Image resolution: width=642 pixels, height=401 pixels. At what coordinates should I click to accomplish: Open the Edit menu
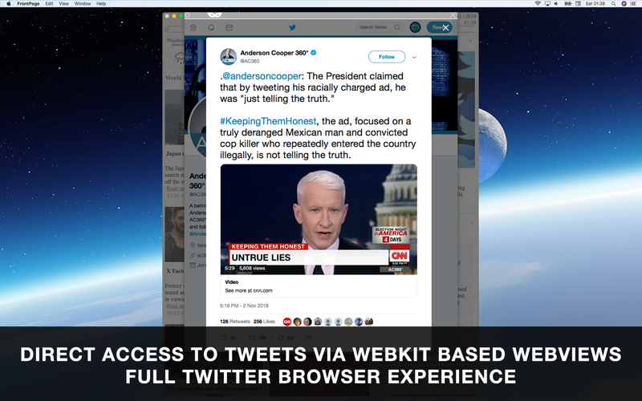49,4
